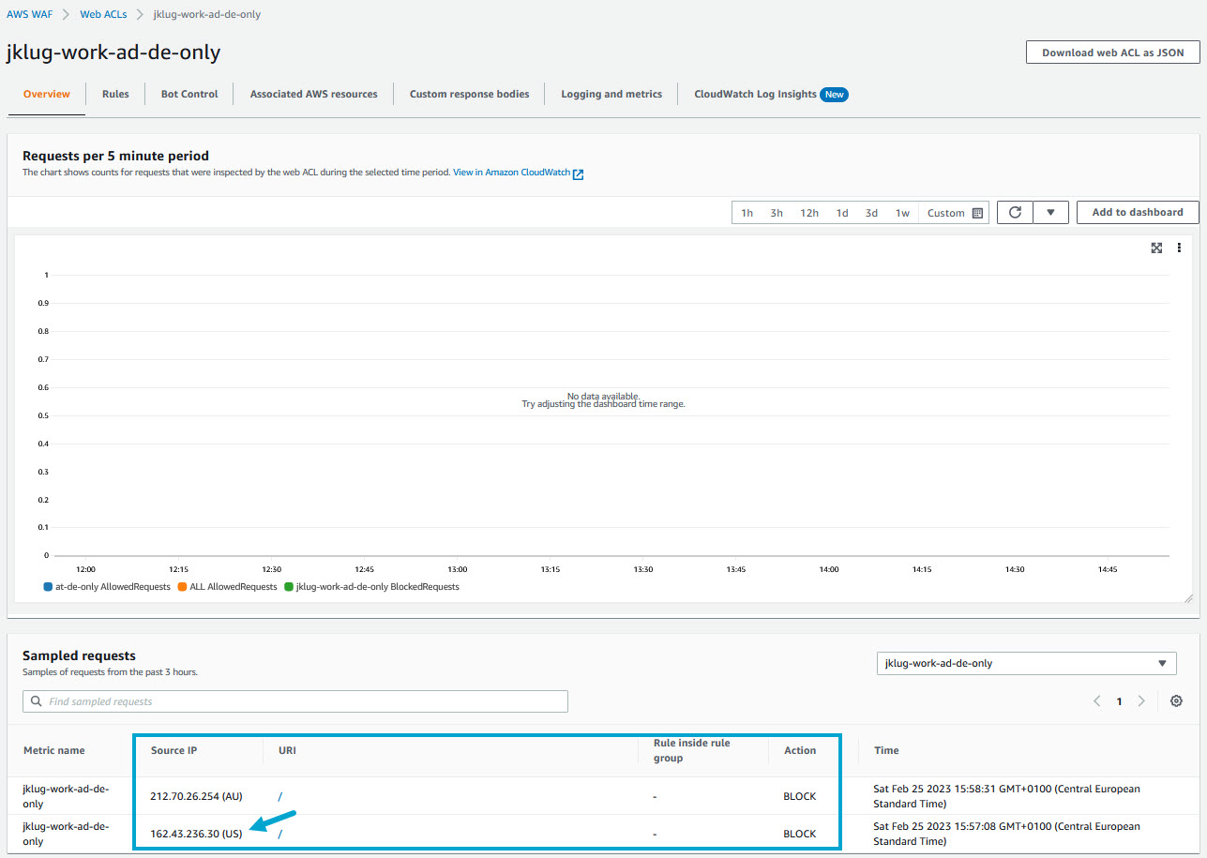Refresh the requests chart data
1207x858 pixels.
(x=1014, y=212)
